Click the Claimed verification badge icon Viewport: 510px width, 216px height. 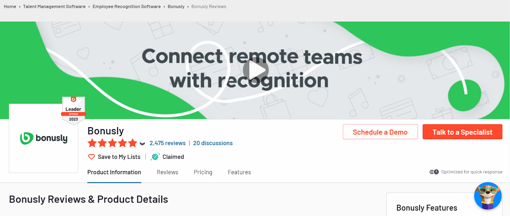tap(155, 156)
